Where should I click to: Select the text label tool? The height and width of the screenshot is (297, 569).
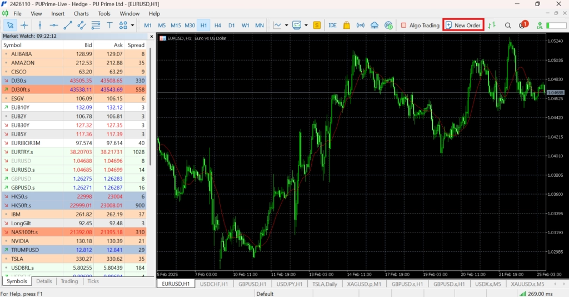pos(109,26)
